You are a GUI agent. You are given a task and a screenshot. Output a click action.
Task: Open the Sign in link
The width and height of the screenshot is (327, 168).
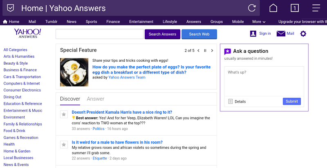[x=265, y=34]
